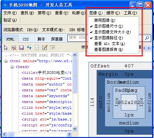Select the script js/config row
Image resolution: width=154 pixels, height=138 pixels.
[x=47, y=125]
